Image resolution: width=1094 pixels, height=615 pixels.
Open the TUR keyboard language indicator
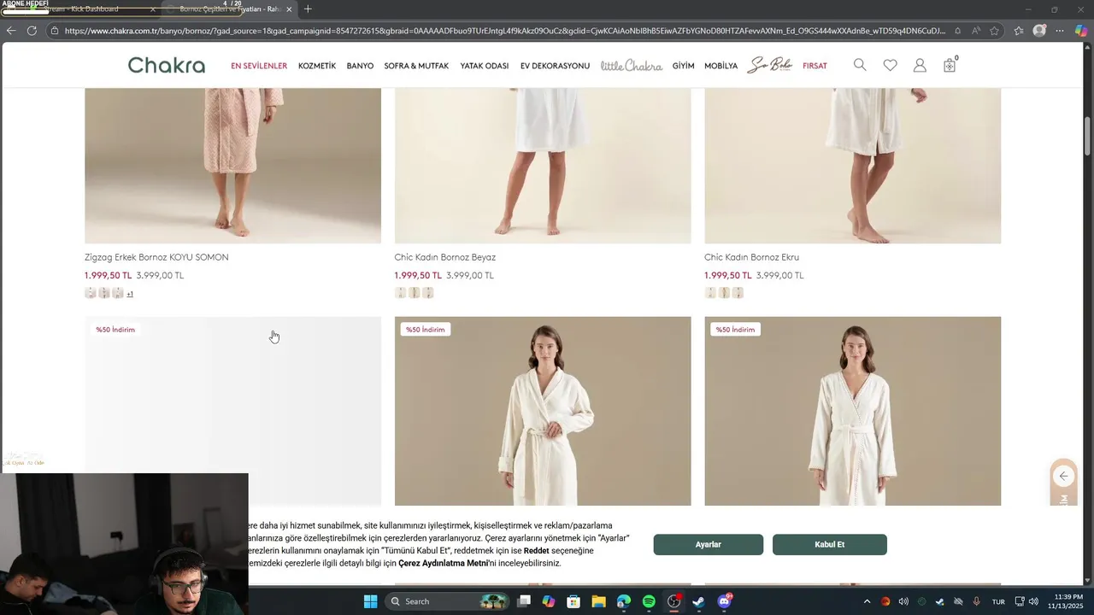tap(998, 601)
